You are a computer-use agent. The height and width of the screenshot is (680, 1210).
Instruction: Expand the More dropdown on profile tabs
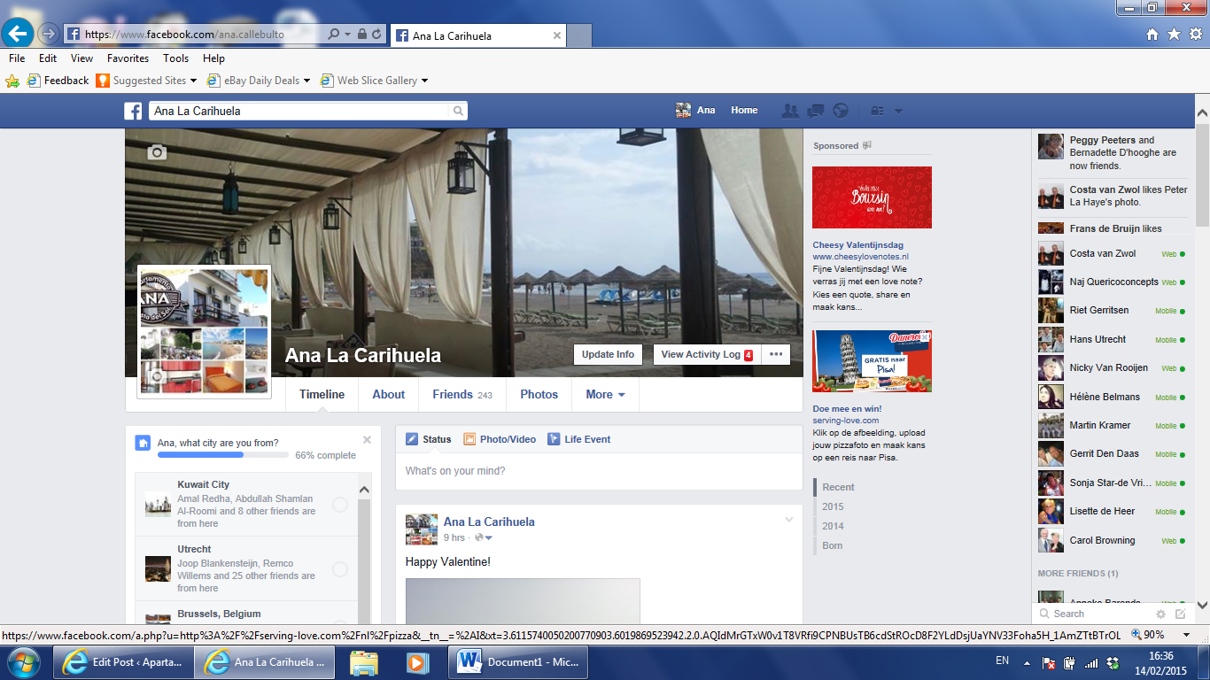[x=605, y=395]
